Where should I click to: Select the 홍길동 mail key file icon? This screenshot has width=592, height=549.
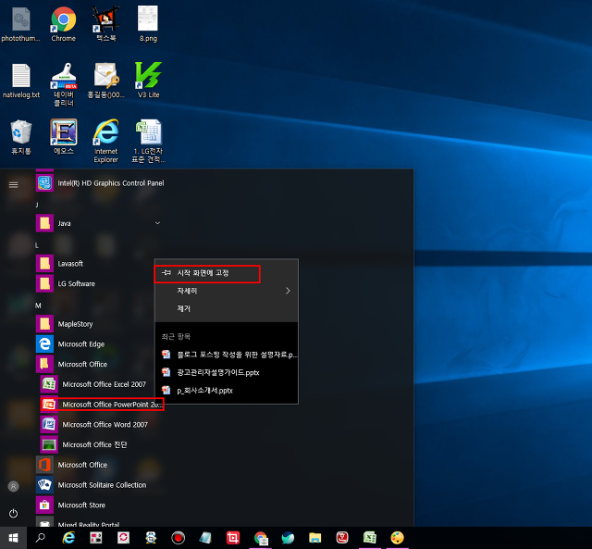coord(106,81)
